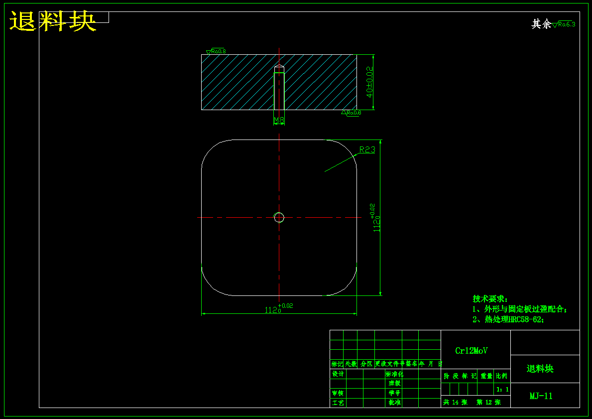Click the 技术要求 heading
Viewport: 592px width, 419px height.
pos(490,299)
